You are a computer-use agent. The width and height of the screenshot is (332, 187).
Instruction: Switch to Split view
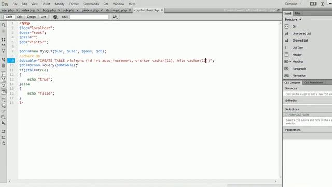point(20,17)
